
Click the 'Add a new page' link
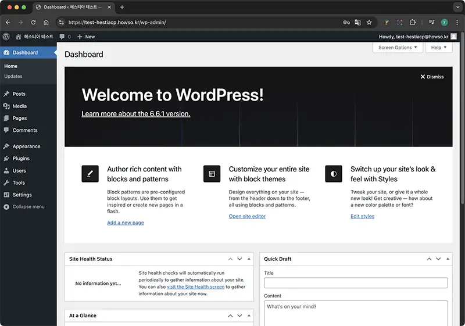tap(126, 223)
